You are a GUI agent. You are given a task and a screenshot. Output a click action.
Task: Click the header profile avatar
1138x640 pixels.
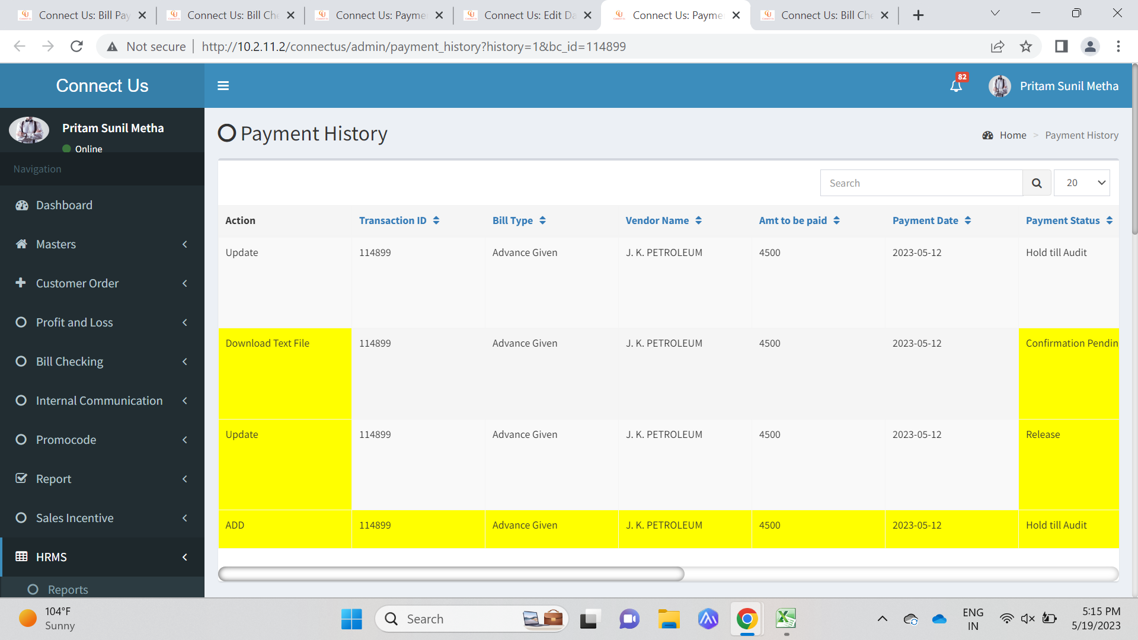(1000, 86)
